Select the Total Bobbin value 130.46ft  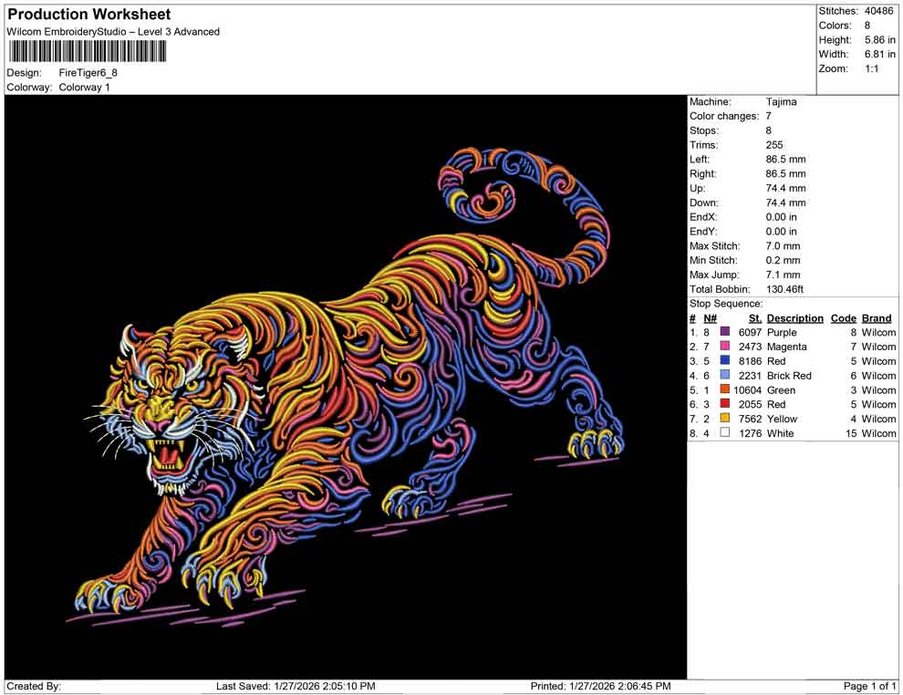coord(784,289)
